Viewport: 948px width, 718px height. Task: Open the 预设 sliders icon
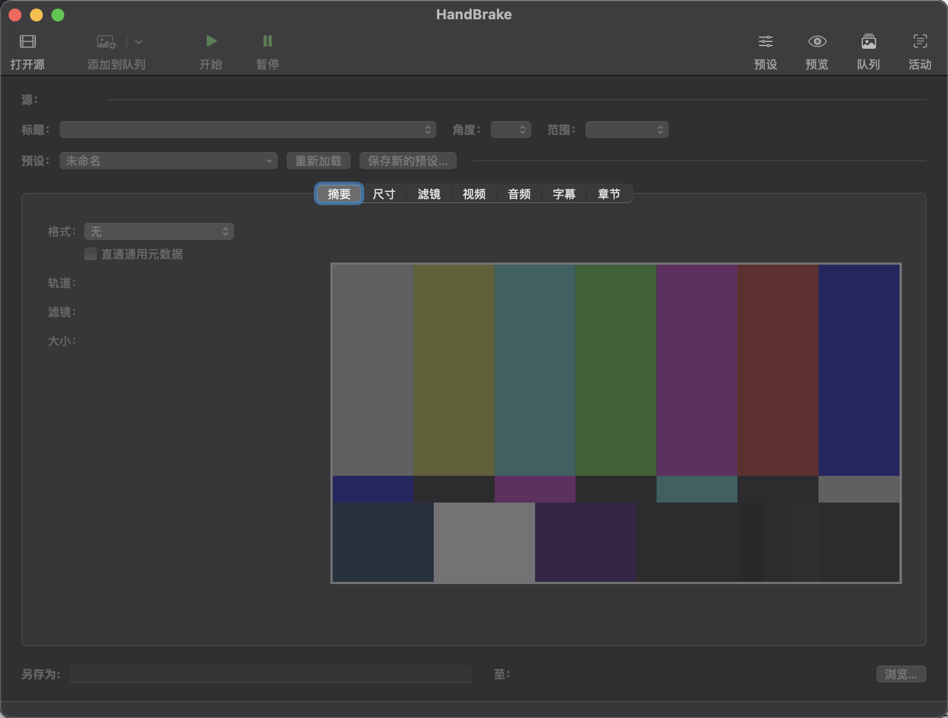pos(765,41)
